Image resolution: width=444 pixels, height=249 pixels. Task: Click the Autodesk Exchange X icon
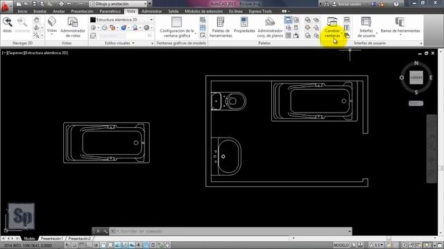(x=374, y=4)
